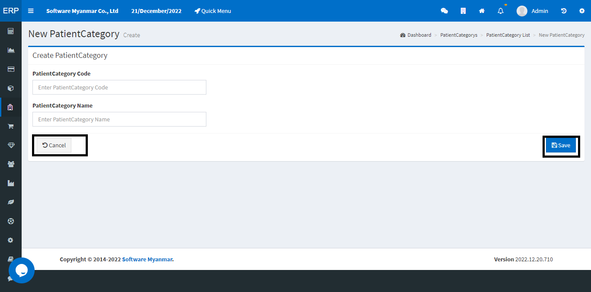Click the Cancel button
The image size is (591, 292).
coord(54,145)
